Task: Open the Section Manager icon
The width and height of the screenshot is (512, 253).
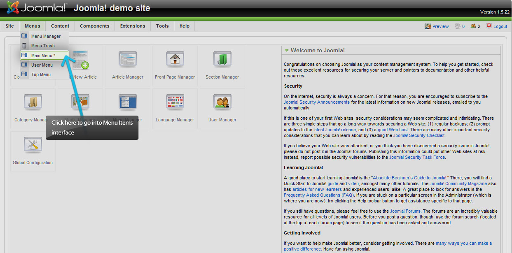Action: point(222,65)
